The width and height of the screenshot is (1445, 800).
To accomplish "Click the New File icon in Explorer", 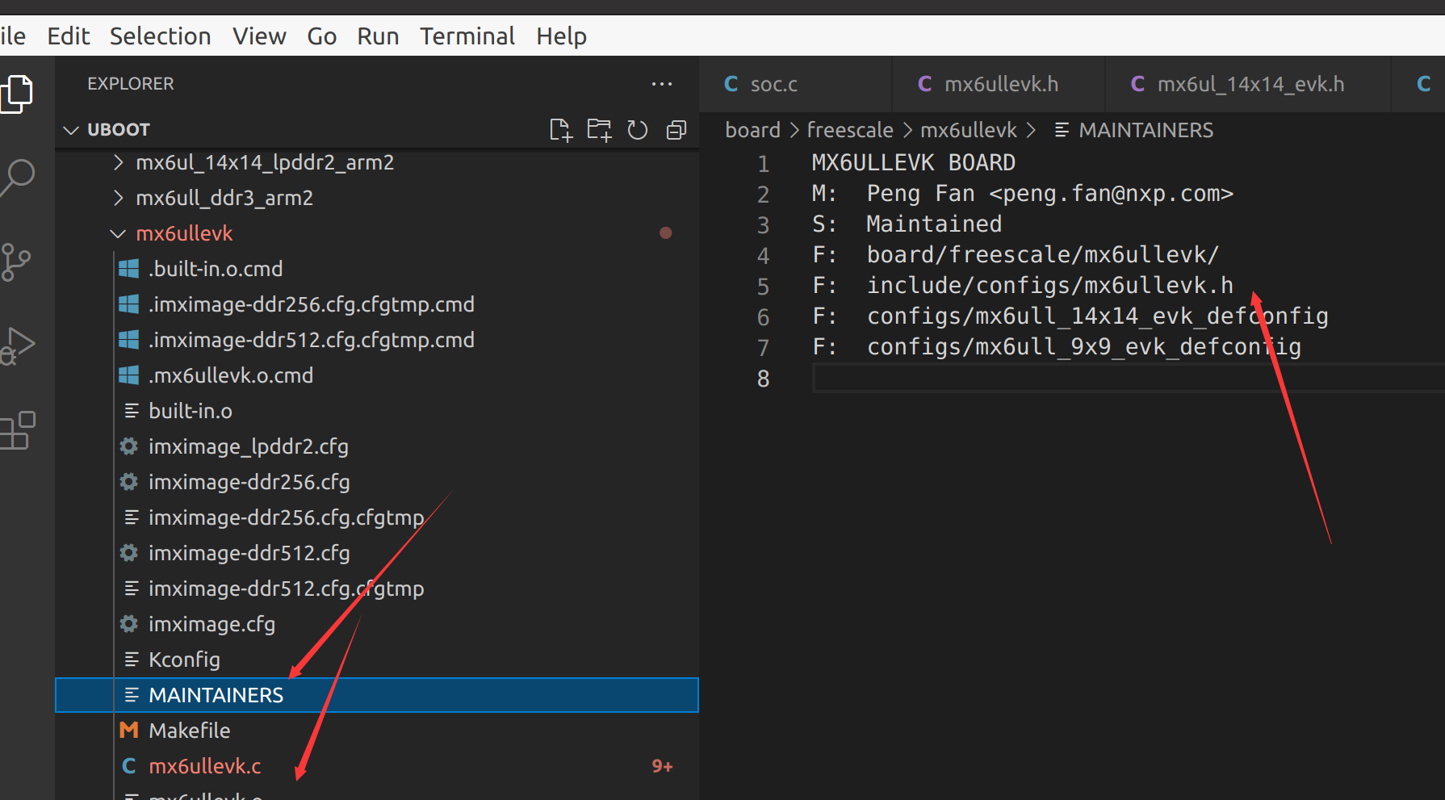I will click(561, 129).
